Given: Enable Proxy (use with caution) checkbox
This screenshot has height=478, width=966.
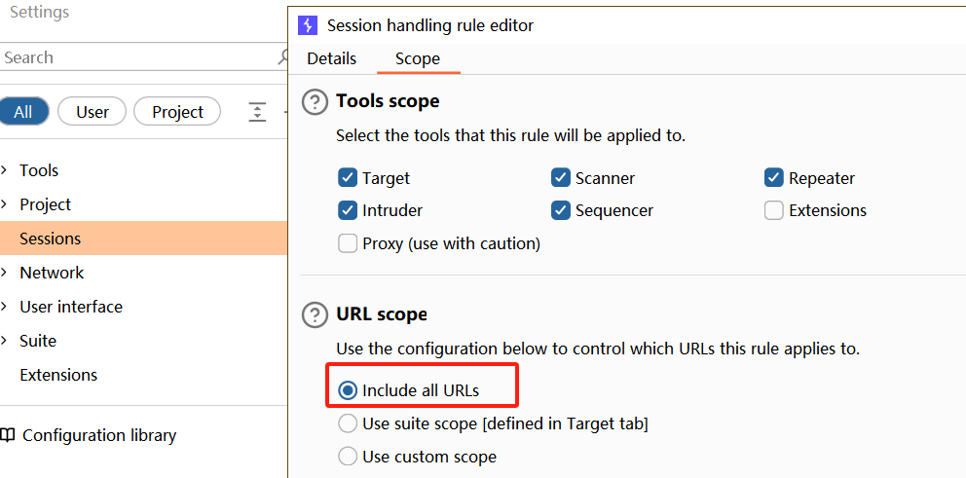Looking at the screenshot, I should coord(348,244).
